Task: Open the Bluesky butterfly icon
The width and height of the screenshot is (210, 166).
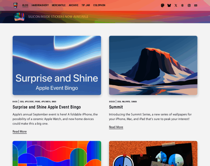Action: click(x=169, y=5)
